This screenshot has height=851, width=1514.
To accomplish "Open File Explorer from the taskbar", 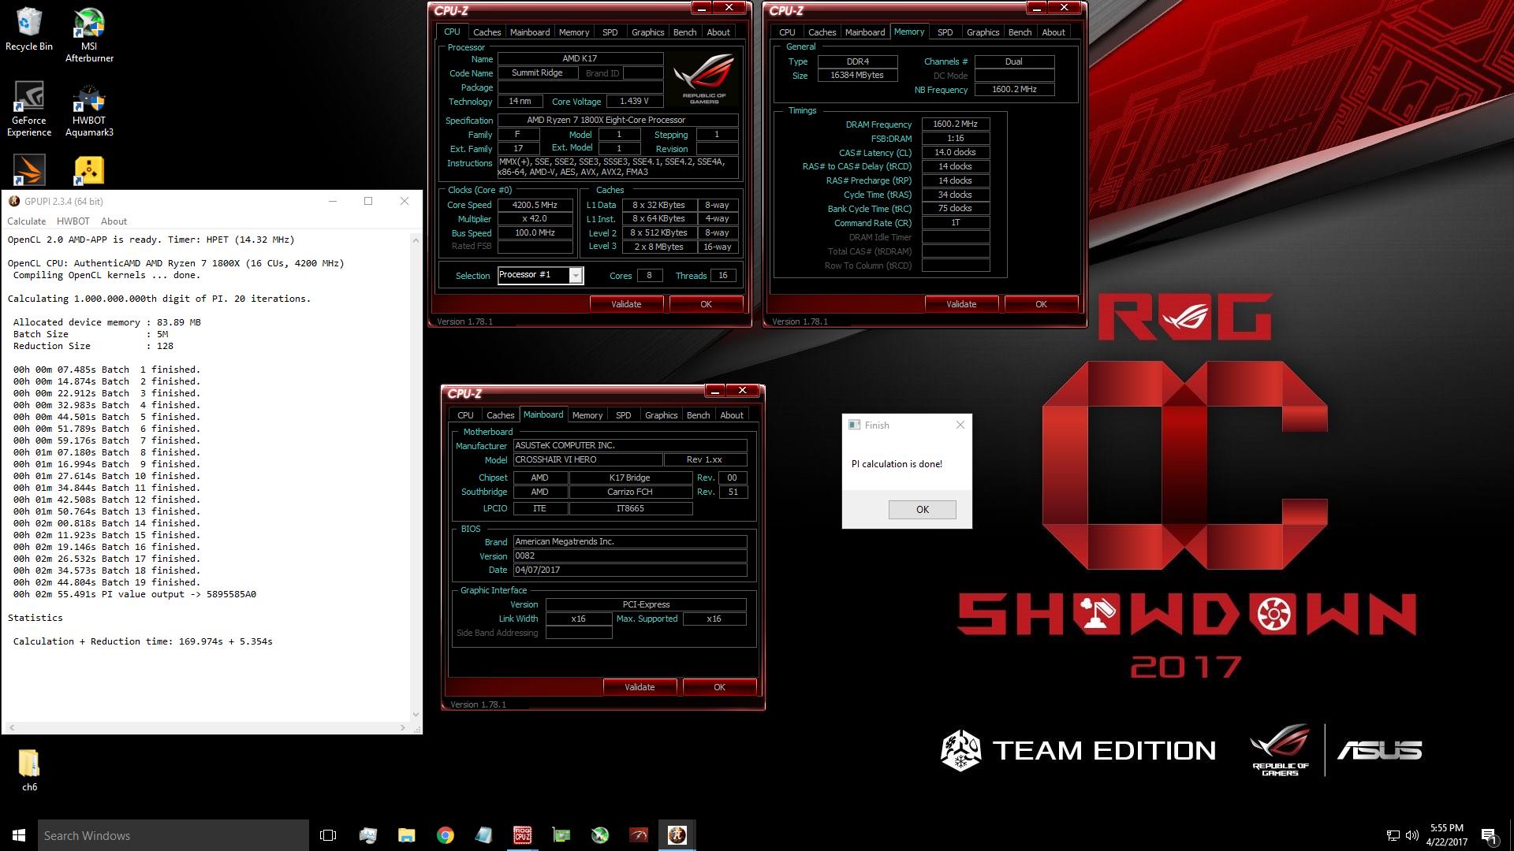I will pyautogui.click(x=406, y=835).
